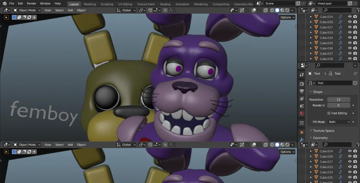This screenshot has width=360, height=183.
Task: Open the Add menu in upper viewport
Action: point(70,10)
